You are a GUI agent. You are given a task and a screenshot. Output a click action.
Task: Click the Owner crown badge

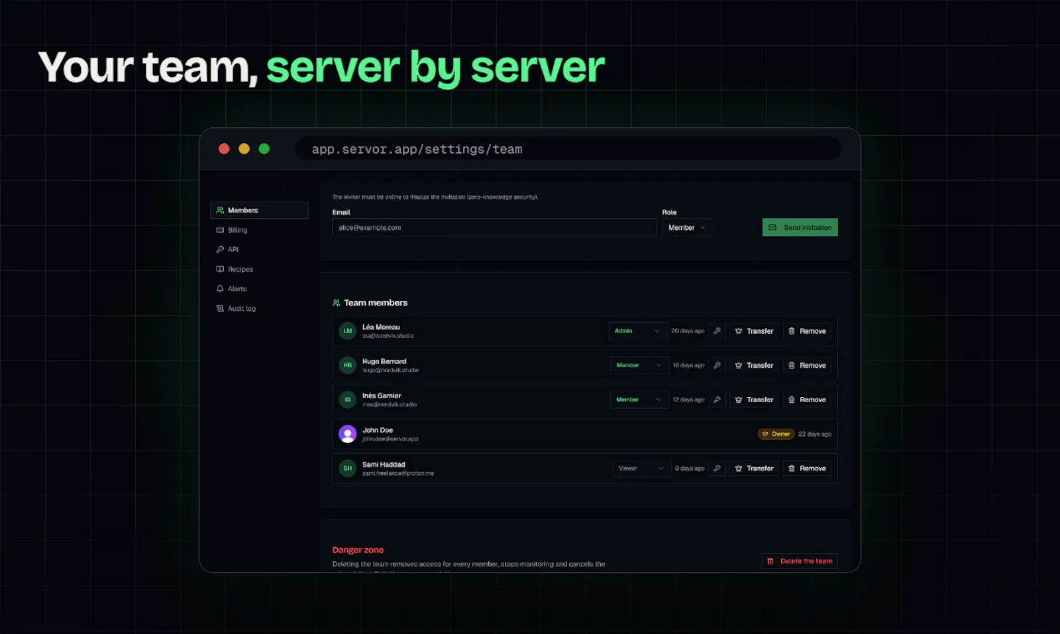coord(776,434)
